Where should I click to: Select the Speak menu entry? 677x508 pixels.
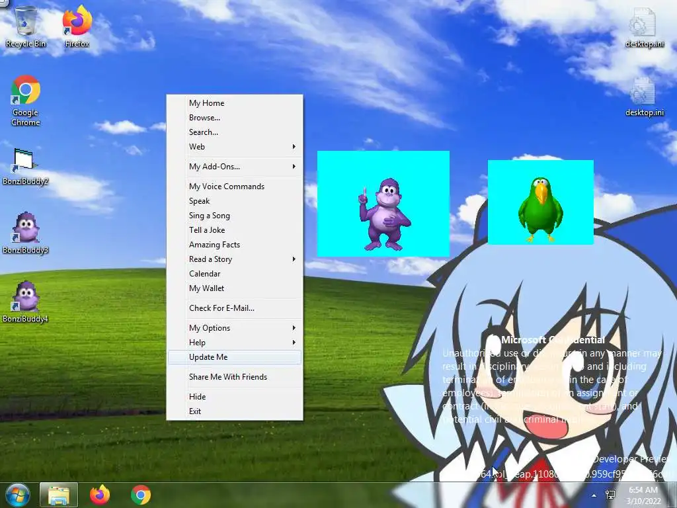tap(235, 201)
